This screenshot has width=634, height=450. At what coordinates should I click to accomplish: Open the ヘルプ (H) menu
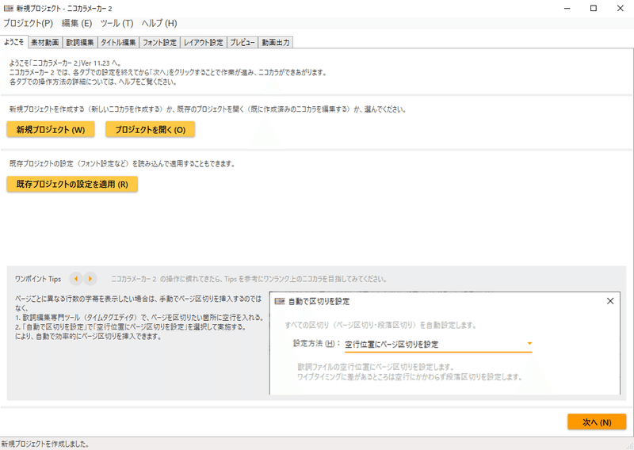(x=159, y=23)
